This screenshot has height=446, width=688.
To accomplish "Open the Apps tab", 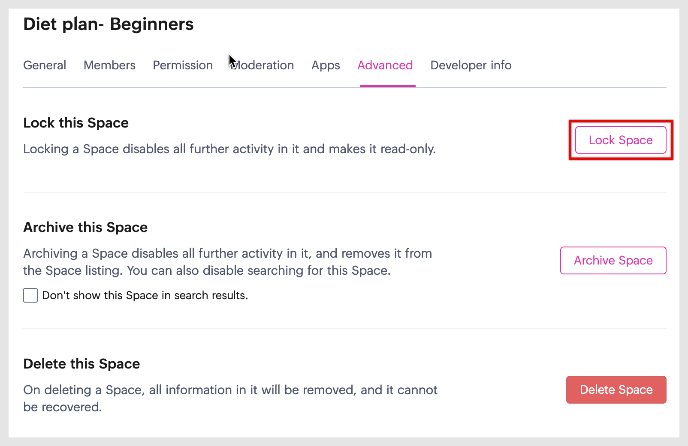I will 326,65.
